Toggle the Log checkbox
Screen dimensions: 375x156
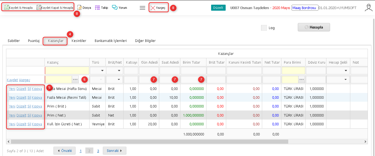coord(264,28)
